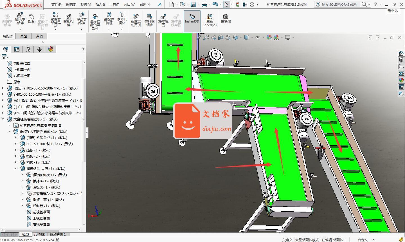Open 装配体特征 dropdown arrow
Screen dimensions: 405x242
pyautogui.click(x=109, y=29)
